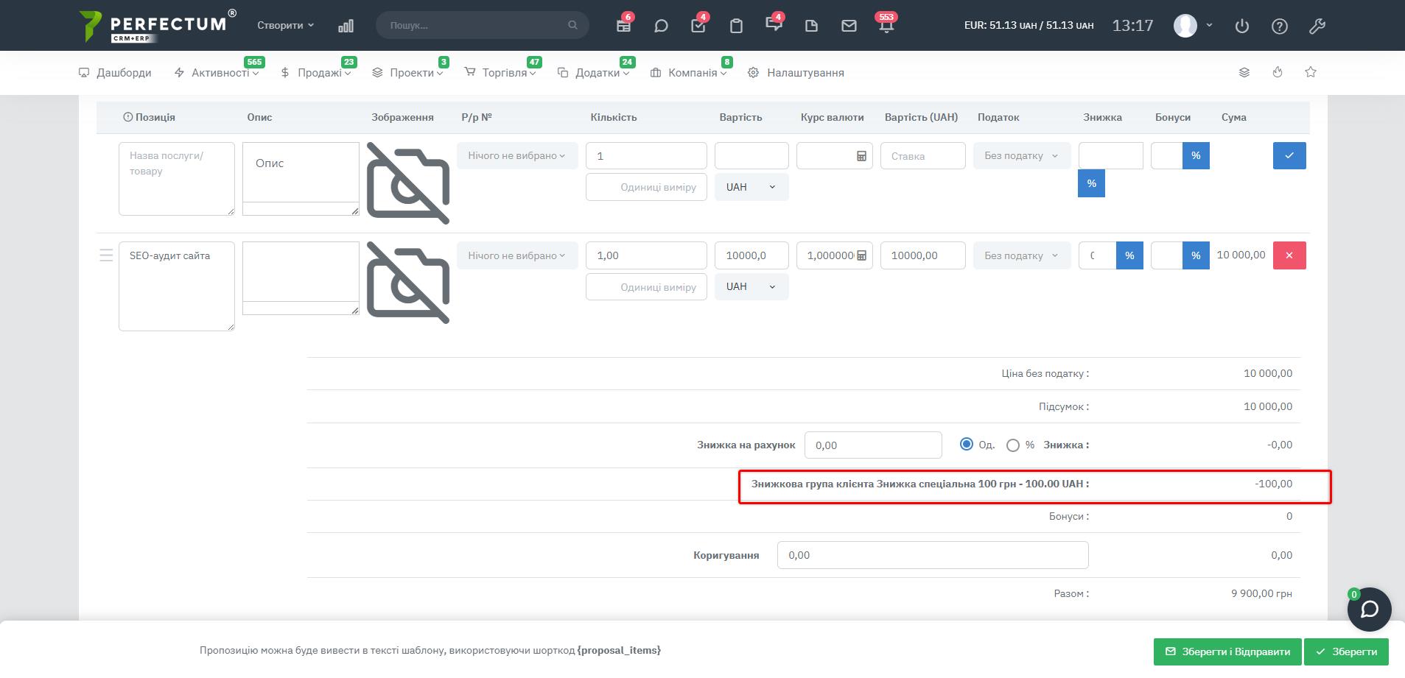Open the mail envelope icon
Image resolution: width=1405 pixels, height=678 pixels.
pyautogui.click(x=849, y=26)
